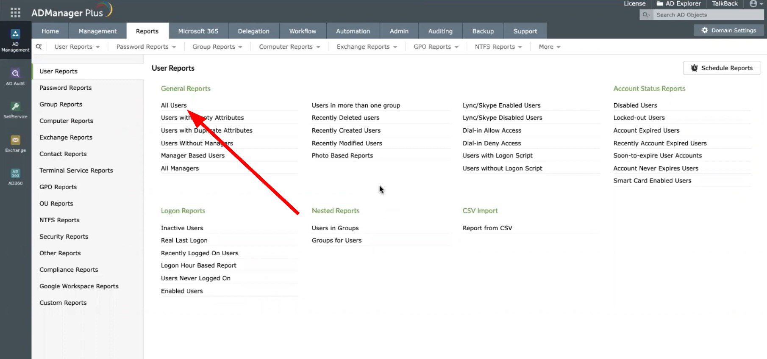Screen dimensions: 767x359
Task: Expand the User Reports dropdown menu
Action: (77, 47)
